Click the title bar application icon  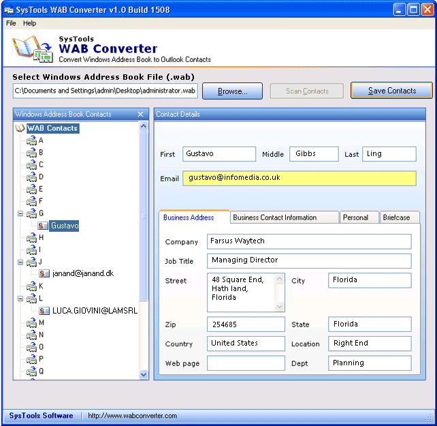tap(9, 10)
